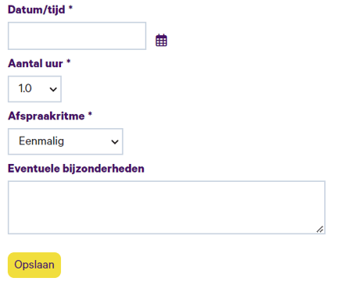
Task: Click the Eventuele bijzonderheden label
Action: 76,169
